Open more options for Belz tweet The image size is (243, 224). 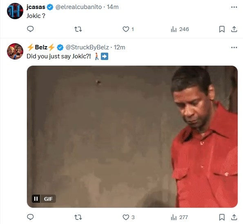234,47
